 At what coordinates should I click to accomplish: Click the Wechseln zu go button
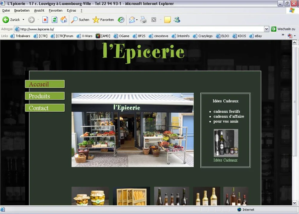click(x=283, y=29)
